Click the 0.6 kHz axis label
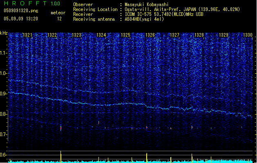257x163 pixels. click(x=4, y=155)
